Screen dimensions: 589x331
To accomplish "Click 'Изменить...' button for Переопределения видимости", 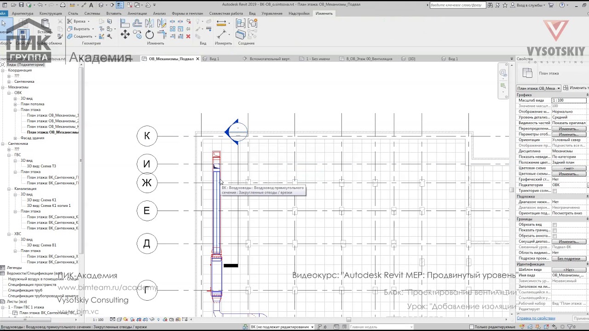I will [x=569, y=129].
